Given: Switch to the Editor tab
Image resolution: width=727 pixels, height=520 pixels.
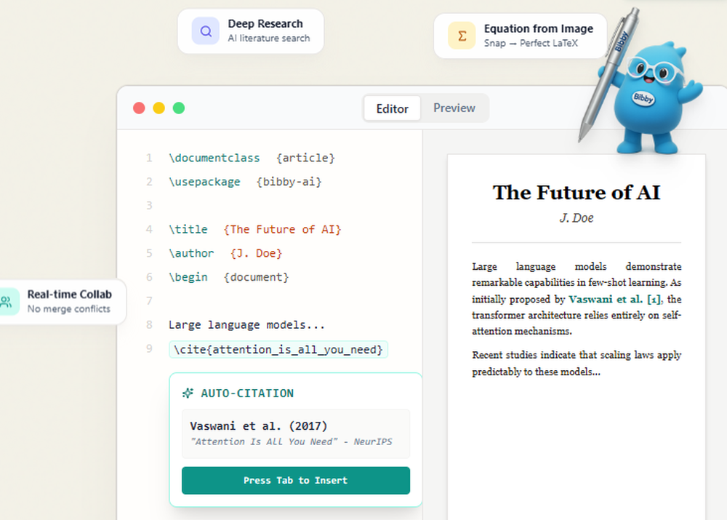Looking at the screenshot, I should click(x=392, y=108).
